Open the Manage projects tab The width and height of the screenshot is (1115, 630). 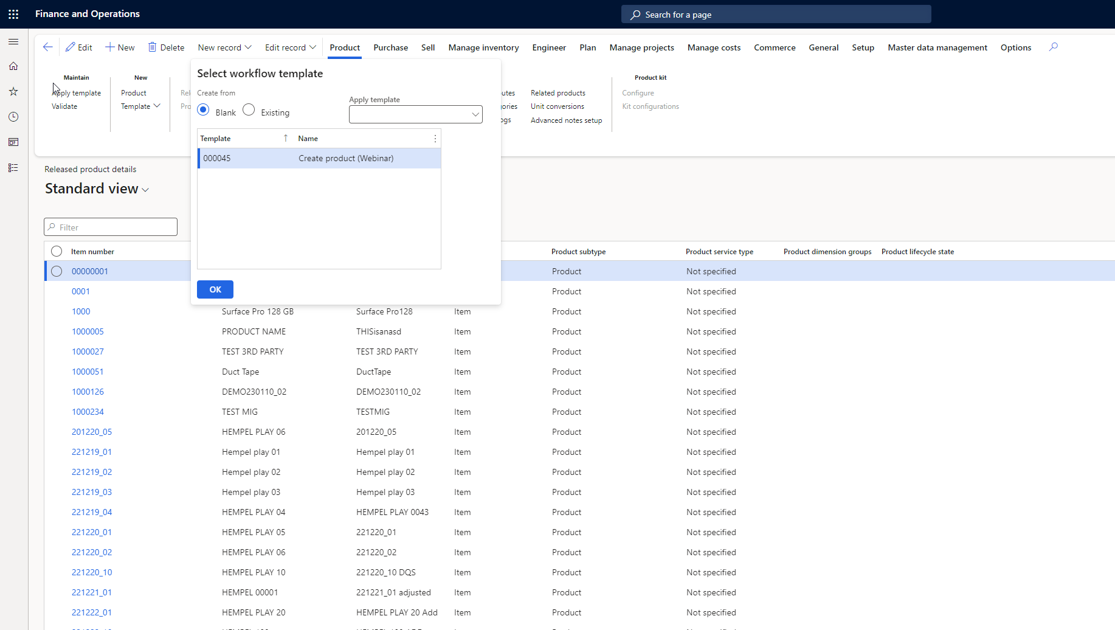pos(642,47)
